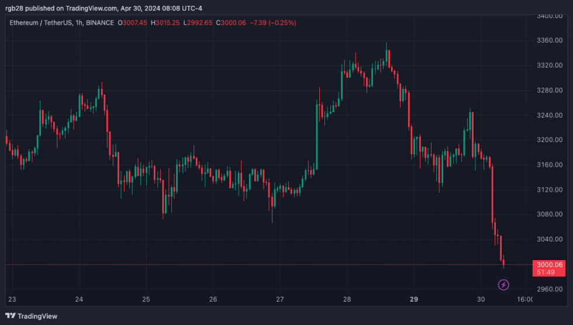This screenshot has width=573, height=325.
Task: Click the 2960.00 price axis label
Action: click(549, 289)
